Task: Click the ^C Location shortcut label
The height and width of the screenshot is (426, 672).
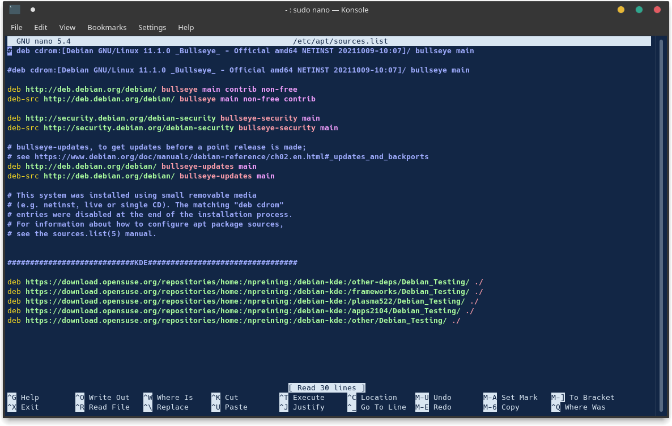Action: (372, 397)
